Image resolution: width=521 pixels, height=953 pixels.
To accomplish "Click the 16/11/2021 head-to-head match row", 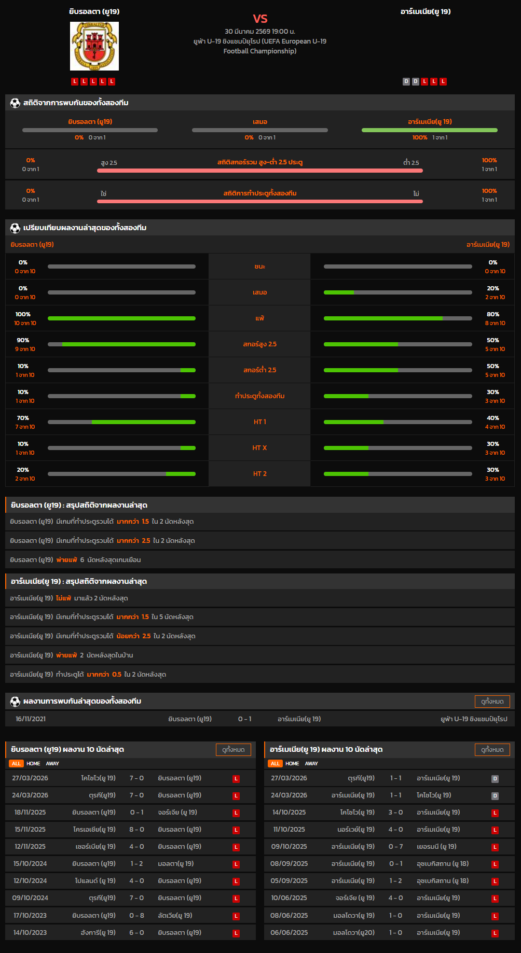I will point(260,719).
